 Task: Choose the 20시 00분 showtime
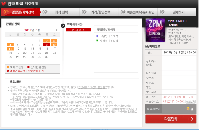tap(78, 30)
